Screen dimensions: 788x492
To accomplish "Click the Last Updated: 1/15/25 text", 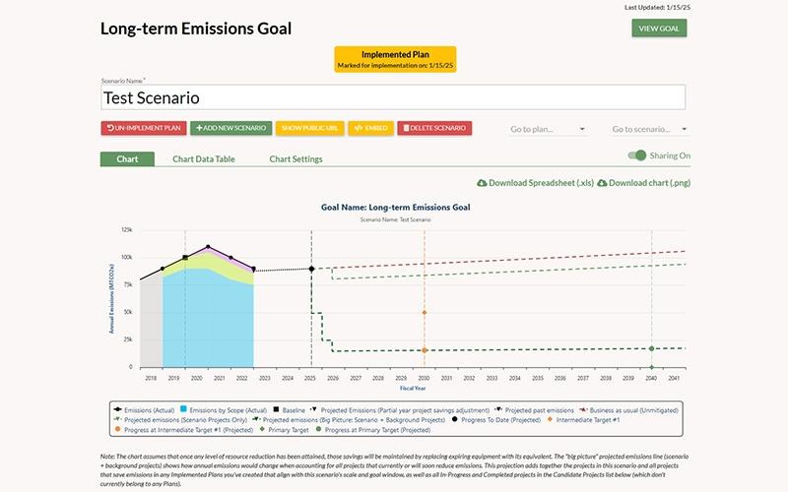I will (x=657, y=8).
